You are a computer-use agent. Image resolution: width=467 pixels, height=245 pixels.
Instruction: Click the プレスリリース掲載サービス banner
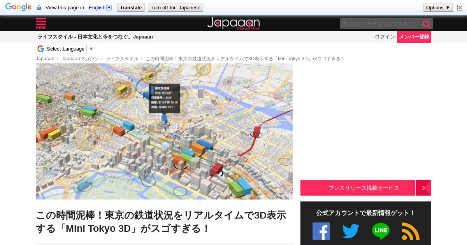[358, 188]
